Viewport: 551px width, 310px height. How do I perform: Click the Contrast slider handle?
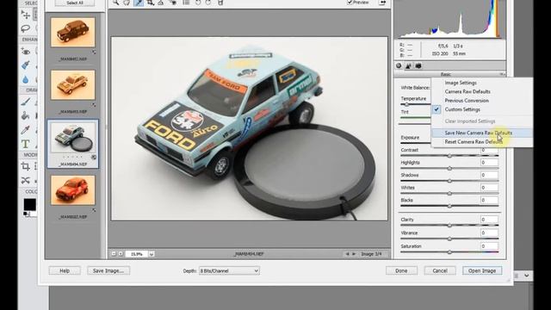point(449,156)
